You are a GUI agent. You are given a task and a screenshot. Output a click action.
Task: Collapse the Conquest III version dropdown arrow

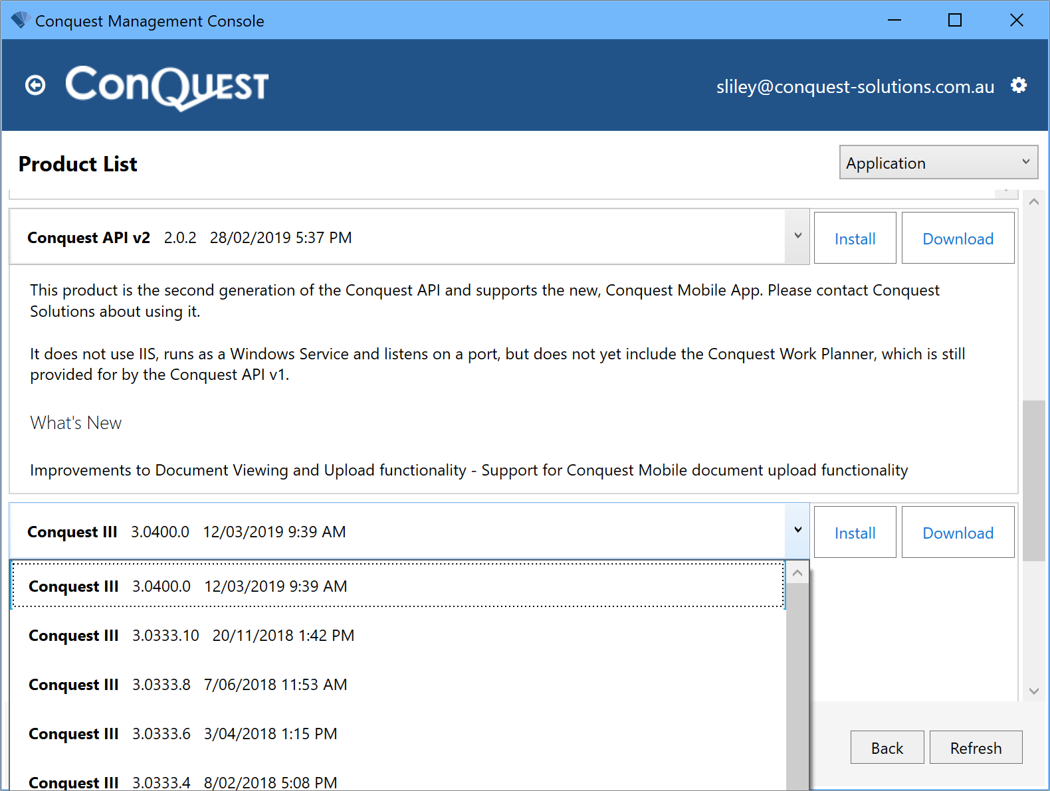point(797,531)
